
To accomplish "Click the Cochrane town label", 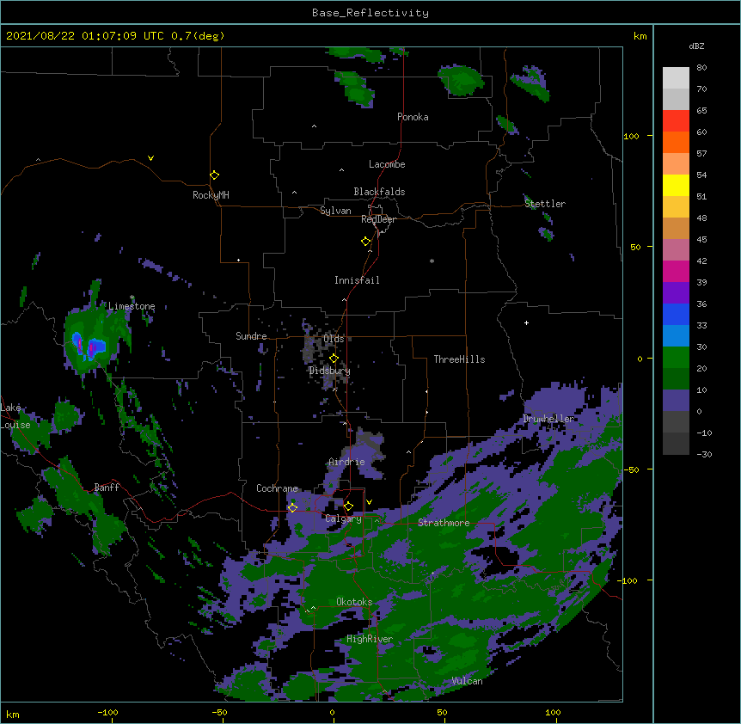I will tap(277, 488).
